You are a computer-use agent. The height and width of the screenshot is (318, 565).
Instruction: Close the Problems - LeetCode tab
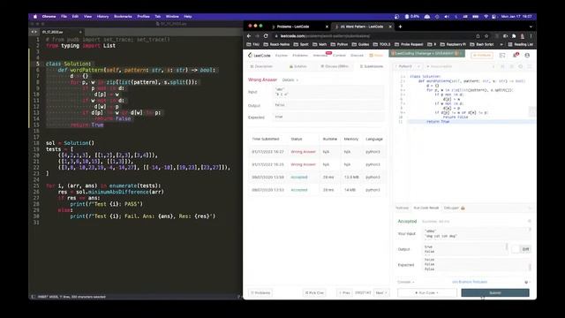(327, 26)
